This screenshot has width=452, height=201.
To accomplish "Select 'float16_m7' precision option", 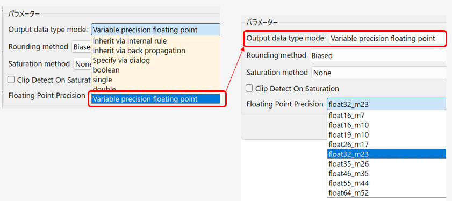I will tap(386, 116).
